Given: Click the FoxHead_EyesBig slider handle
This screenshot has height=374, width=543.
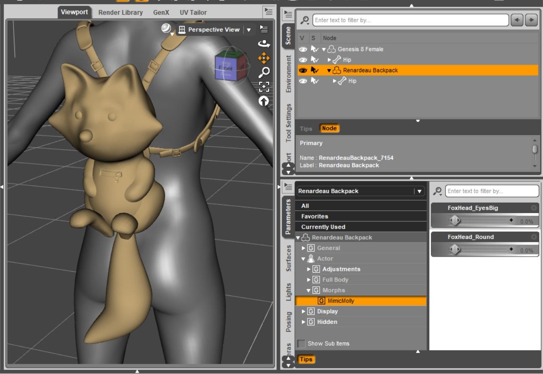Looking at the screenshot, I should click(455, 221).
